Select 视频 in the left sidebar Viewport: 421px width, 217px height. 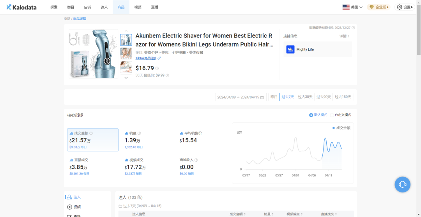click(74, 207)
